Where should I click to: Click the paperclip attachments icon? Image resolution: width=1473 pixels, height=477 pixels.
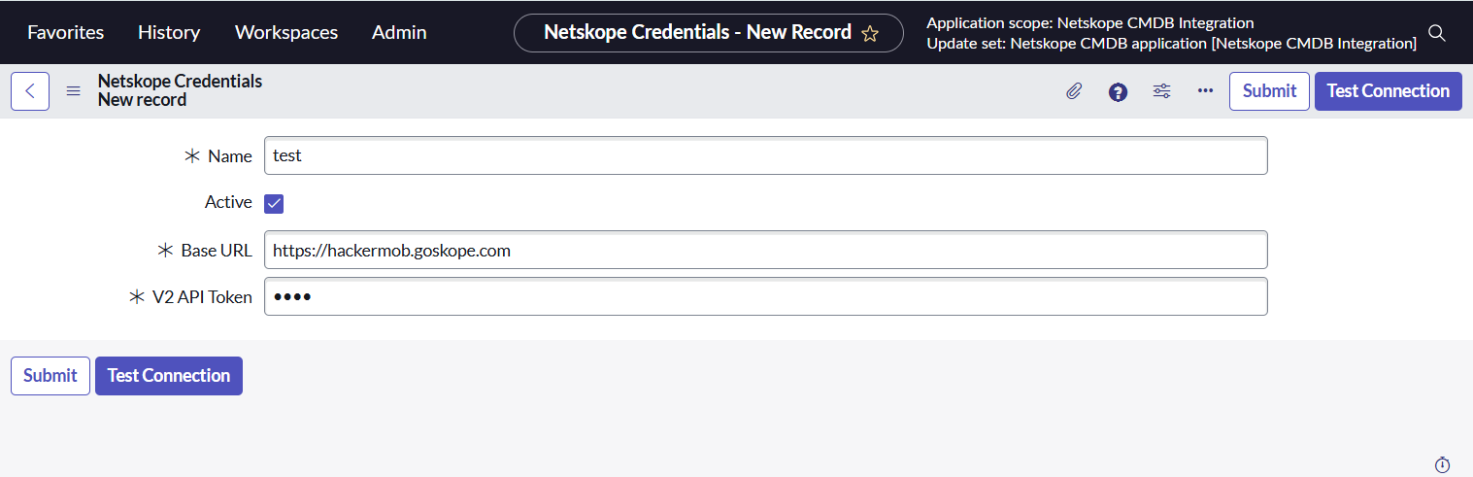pos(1074,91)
